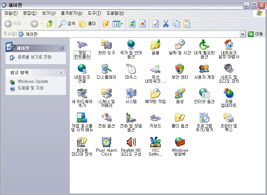Open the 시스템 icon

tap(131, 93)
